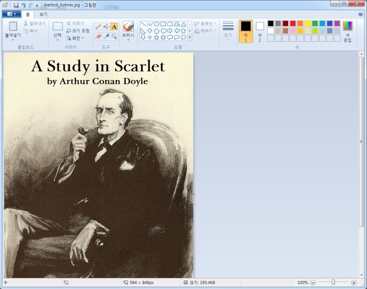Pick the Rectangle shape
The width and height of the screenshot is (367, 289).
click(163, 24)
